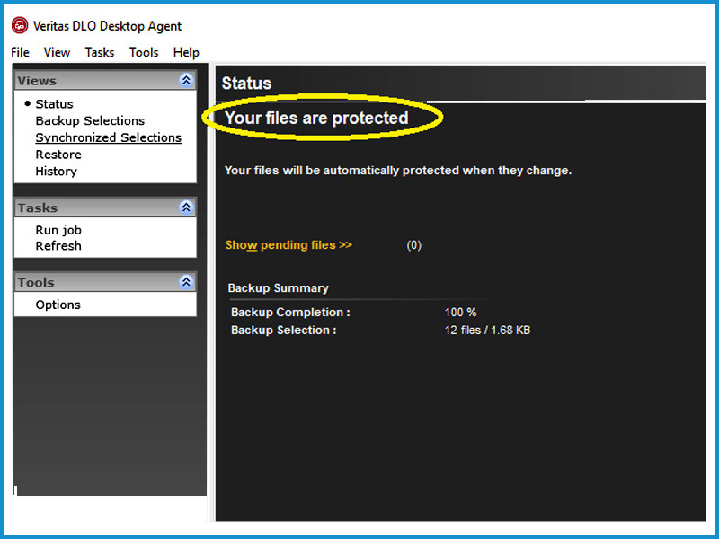Viewport: 719px width, 539px height.
Task: Collapse the Tools panel
Action: (186, 282)
